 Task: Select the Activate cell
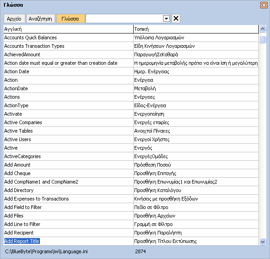click(68, 114)
